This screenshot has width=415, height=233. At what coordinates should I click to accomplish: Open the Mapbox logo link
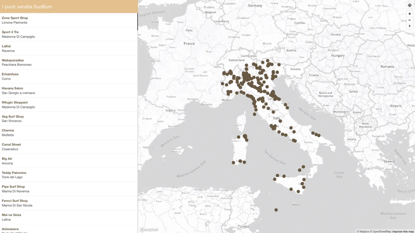[x=149, y=230]
